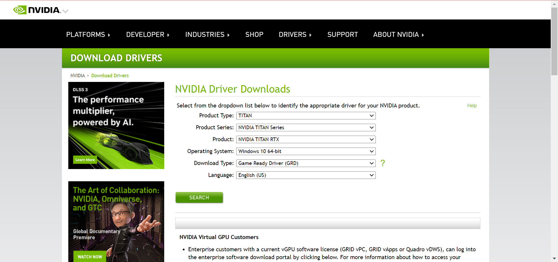
Task: Open the DEVELOPER menu
Action: click(148, 35)
